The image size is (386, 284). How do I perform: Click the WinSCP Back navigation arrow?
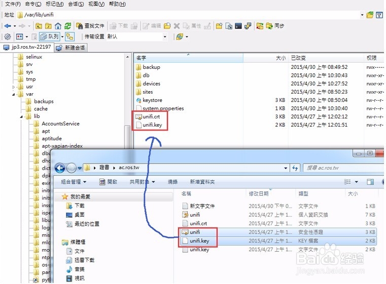point(8,26)
